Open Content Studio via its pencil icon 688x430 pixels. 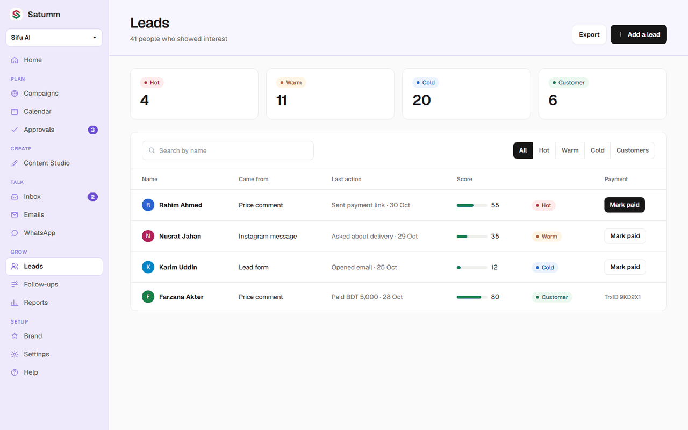(15, 163)
